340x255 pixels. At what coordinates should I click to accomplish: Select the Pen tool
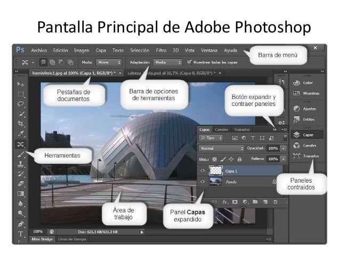pyautogui.click(x=21, y=224)
